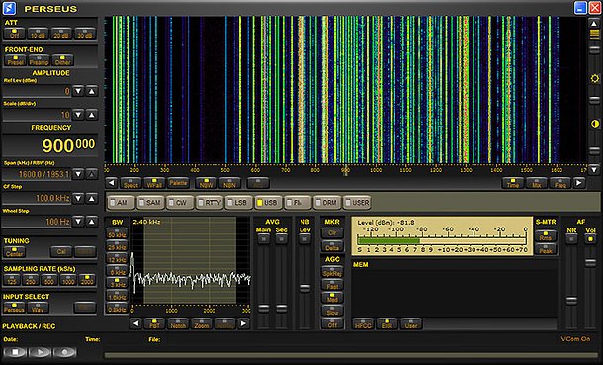The width and height of the screenshot is (603, 365).
Task: Shift filter view right with arrow after Zoom row
Action: [x=243, y=323]
